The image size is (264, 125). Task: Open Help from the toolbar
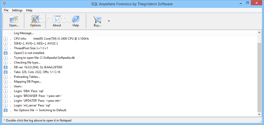coord(76,21)
